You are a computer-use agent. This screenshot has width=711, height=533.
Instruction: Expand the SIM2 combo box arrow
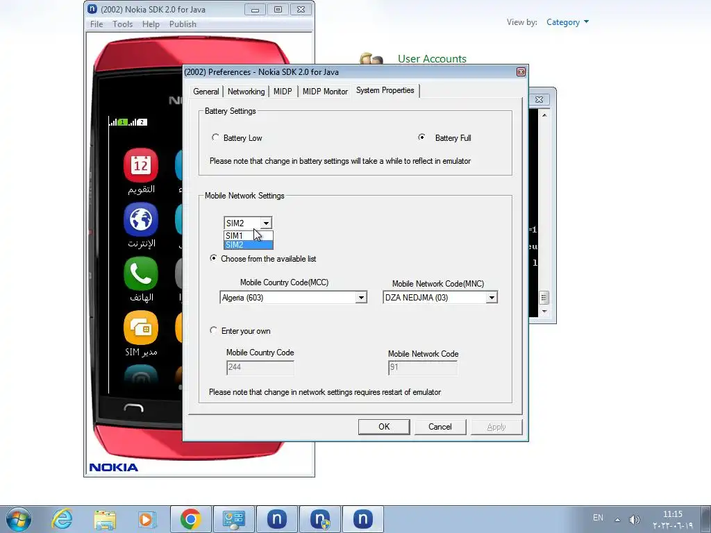(x=266, y=223)
